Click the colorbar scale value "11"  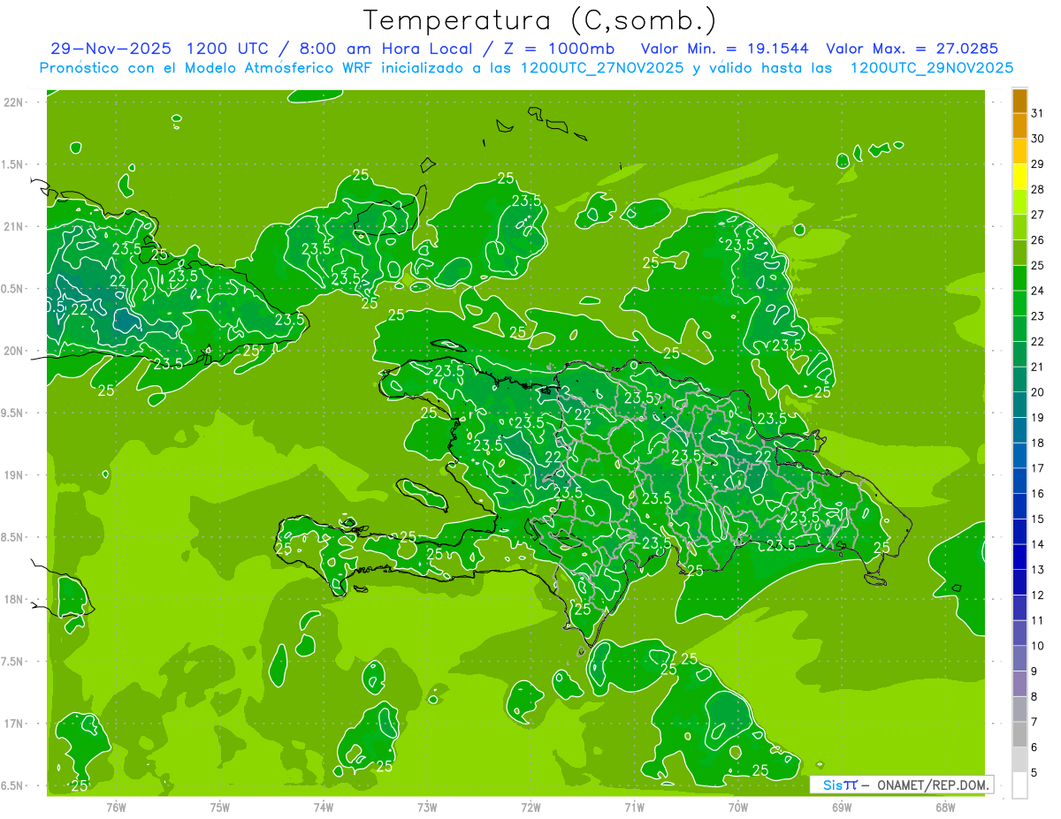[x=1038, y=621]
